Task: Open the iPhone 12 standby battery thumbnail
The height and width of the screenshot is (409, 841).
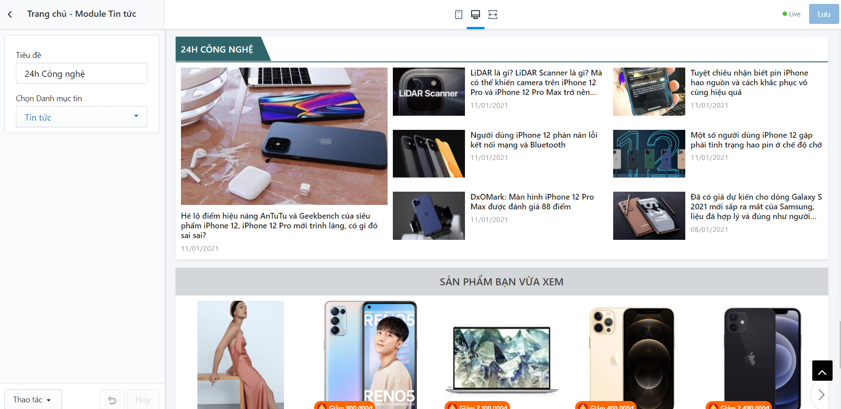Action: click(649, 154)
